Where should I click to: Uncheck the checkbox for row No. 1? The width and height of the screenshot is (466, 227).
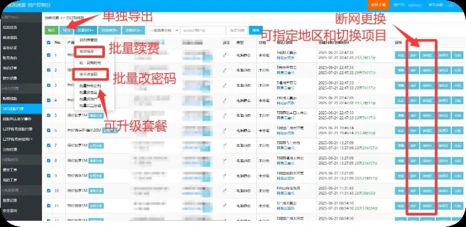[49, 54]
